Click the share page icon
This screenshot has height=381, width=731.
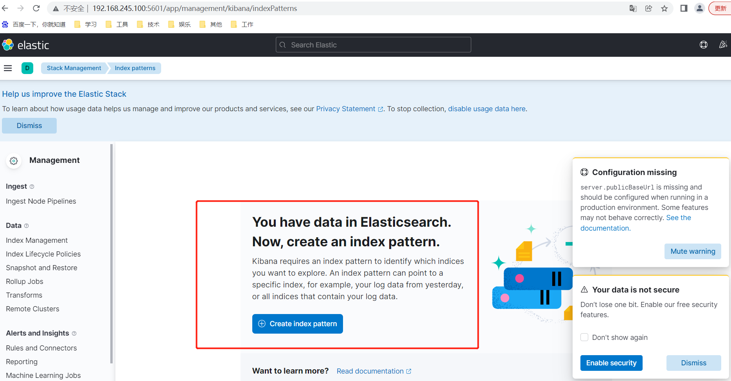coord(648,8)
